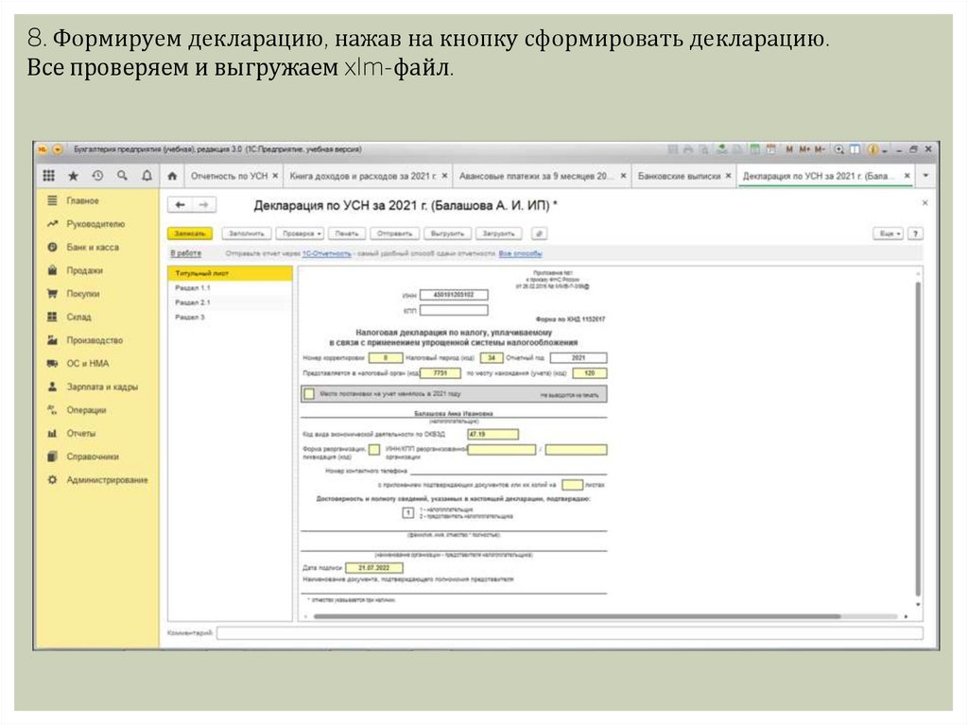
Task: Open the Еще dropdown menu
Action: 890,233
